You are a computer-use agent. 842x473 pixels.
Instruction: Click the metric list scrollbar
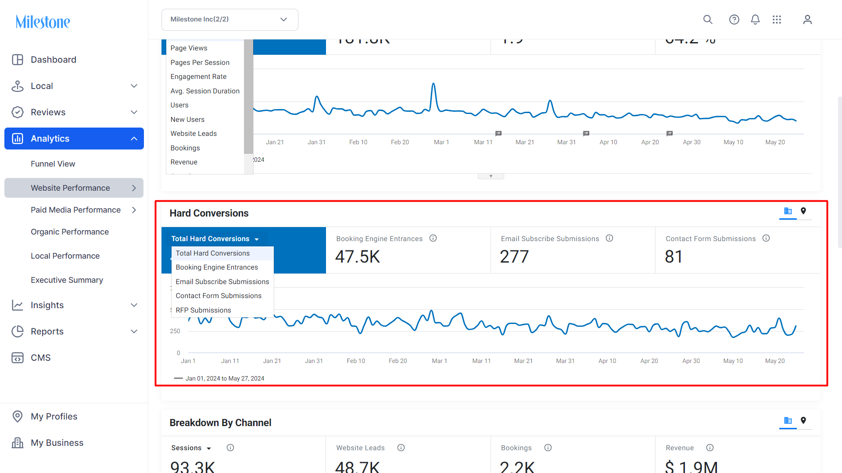click(248, 97)
